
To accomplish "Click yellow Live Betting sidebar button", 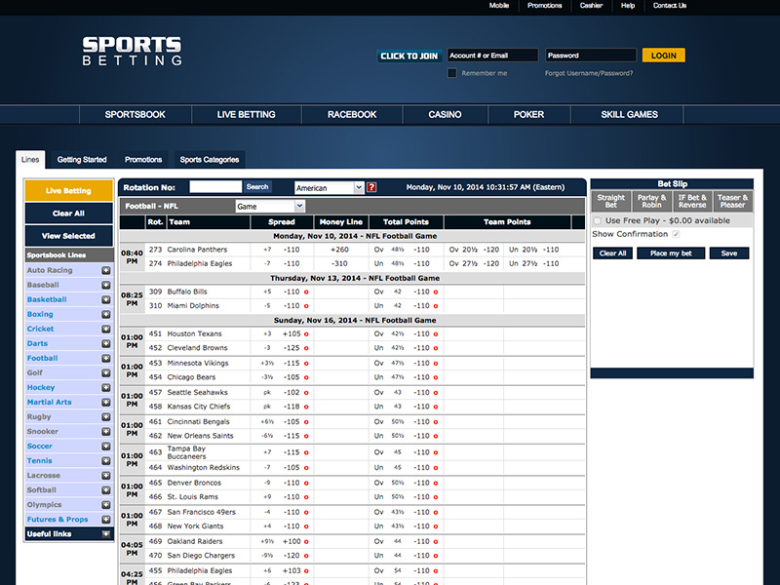I will pyautogui.click(x=68, y=190).
